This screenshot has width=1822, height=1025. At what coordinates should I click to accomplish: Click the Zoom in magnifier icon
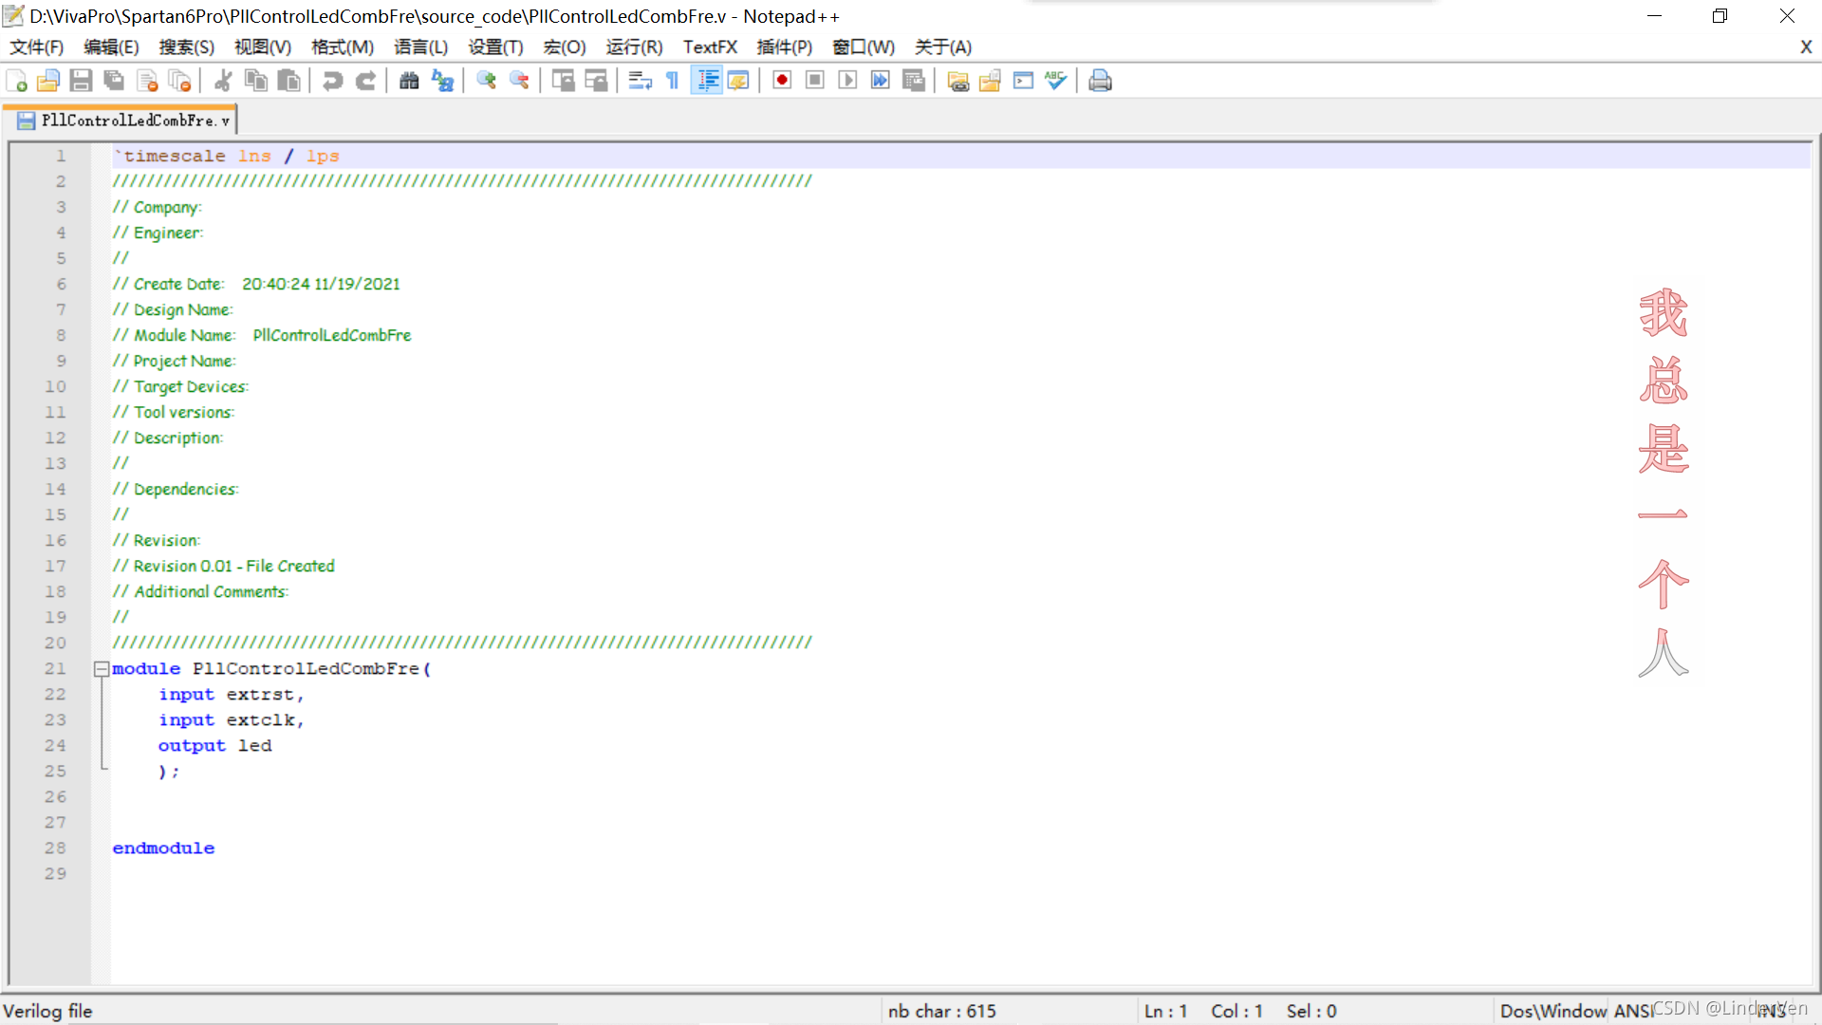(x=486, y=81)
